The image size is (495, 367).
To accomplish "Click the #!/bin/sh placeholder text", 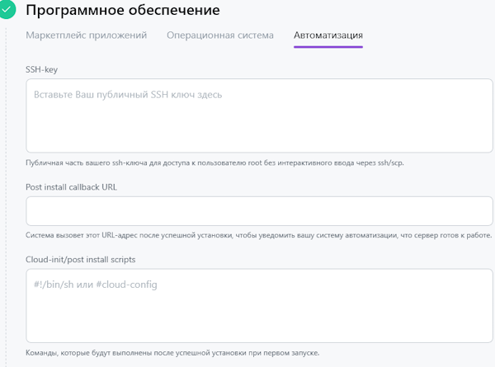I will coord(96,285).
